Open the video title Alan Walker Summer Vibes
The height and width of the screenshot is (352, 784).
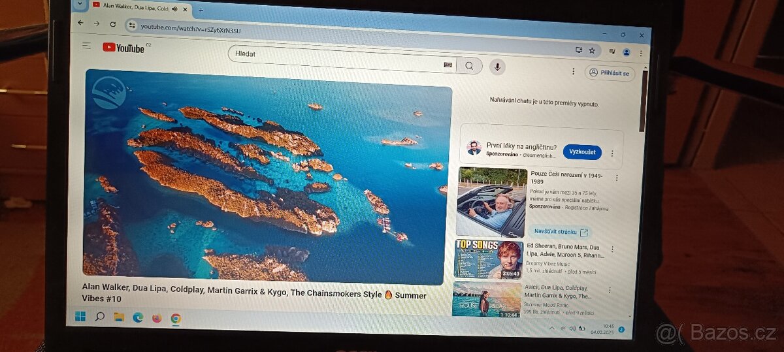[254, 292]
